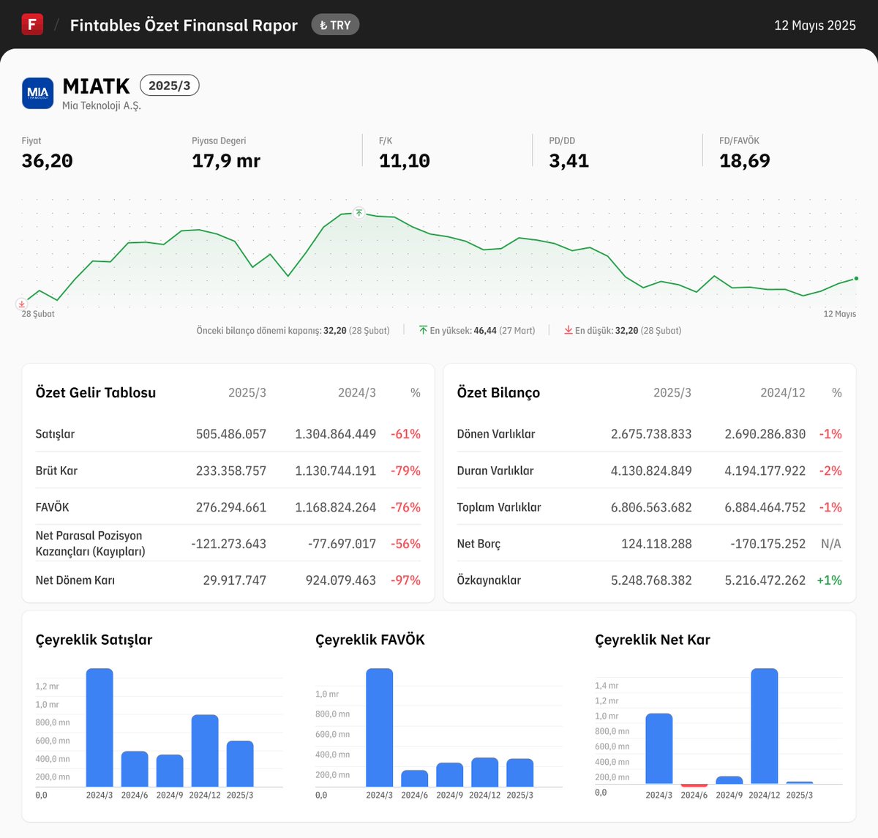Click the green endpoint dot at 12 Mayıs
The height and width of the screenshot is (838, 878).
tap(855, 278)
